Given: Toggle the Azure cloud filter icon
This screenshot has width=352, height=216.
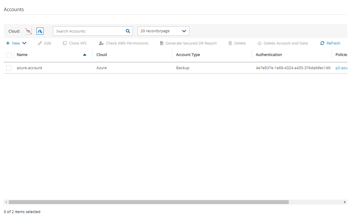Looking at the screenshot, I should pyautogui.click(x=40, y=31).
